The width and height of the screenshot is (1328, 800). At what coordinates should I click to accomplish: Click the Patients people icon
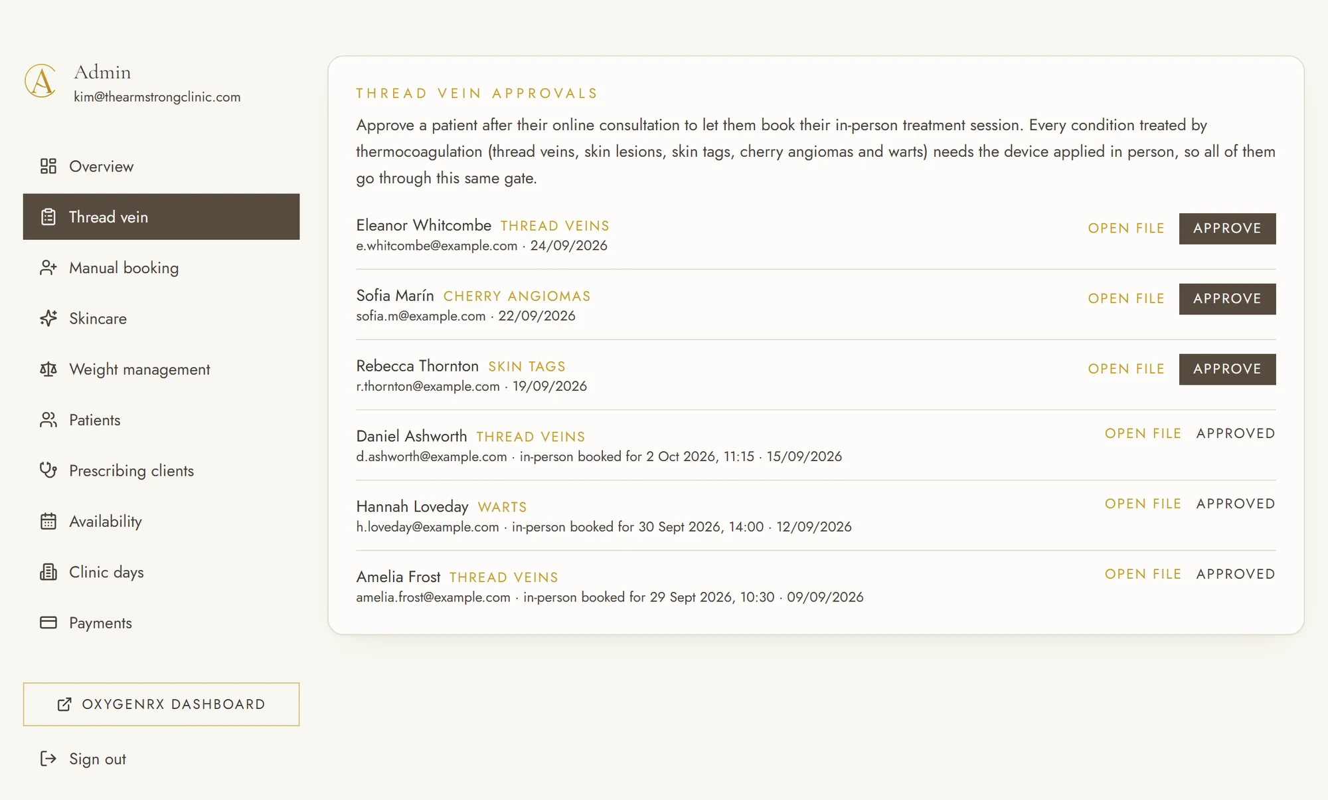(48, 420)
